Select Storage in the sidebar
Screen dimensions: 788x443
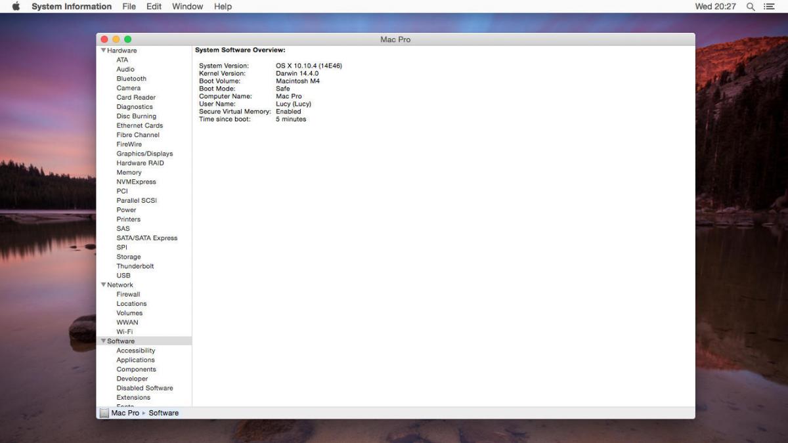pos(129,257)
